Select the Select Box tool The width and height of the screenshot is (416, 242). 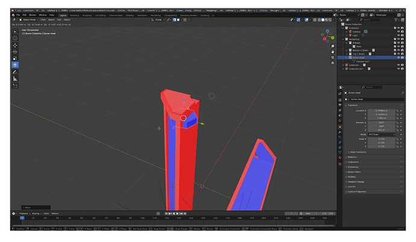[15, 31]
